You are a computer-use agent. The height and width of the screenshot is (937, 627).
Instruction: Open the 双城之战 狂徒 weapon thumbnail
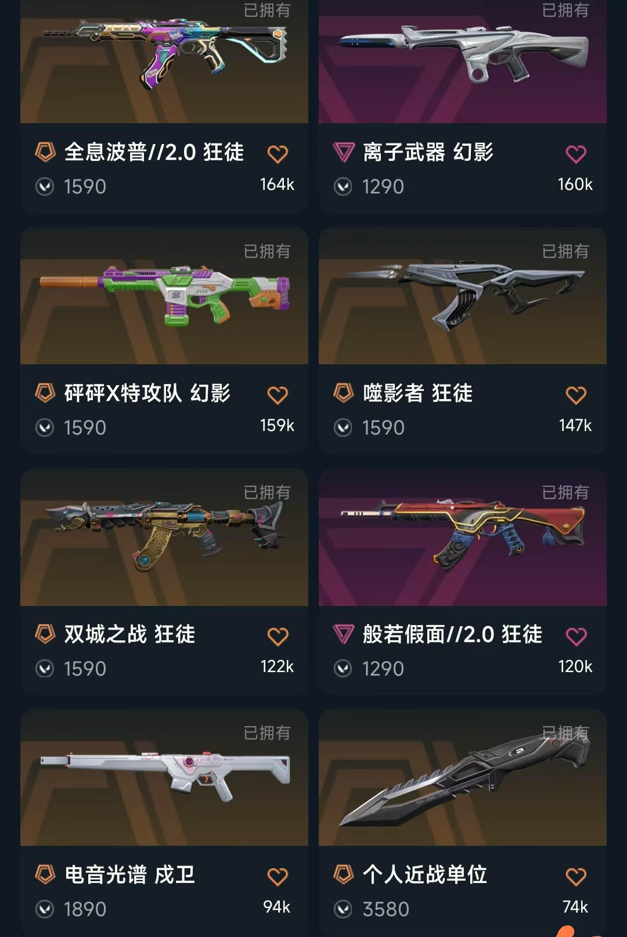click(164, 537)
